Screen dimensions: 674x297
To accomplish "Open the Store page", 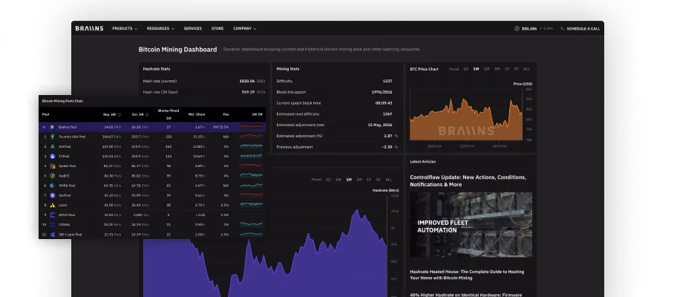I will click(x=217, y=28).
